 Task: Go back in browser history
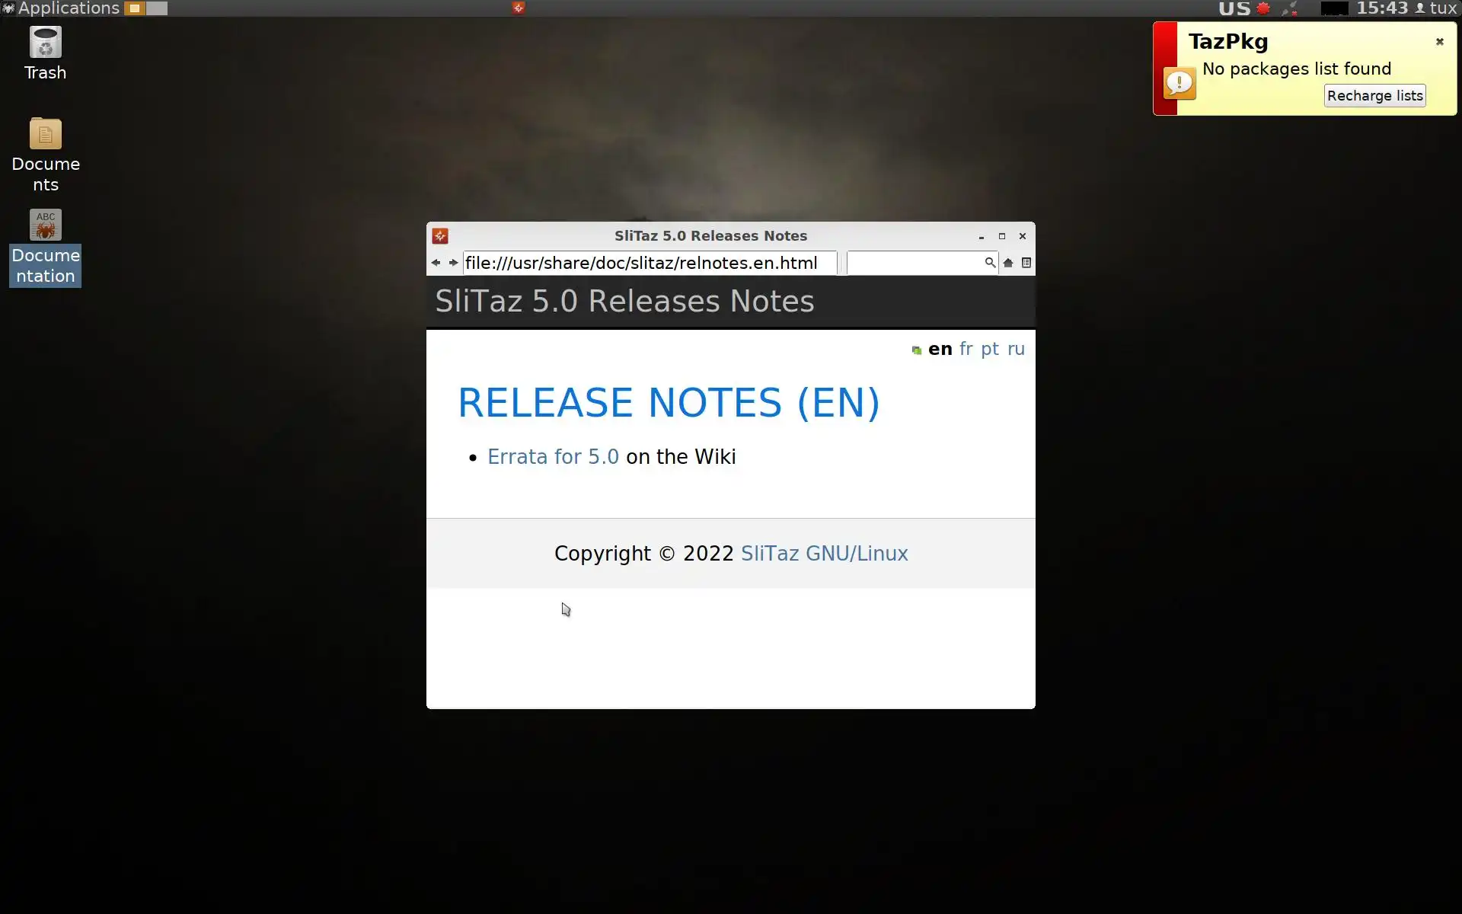(x=436, y=263)
